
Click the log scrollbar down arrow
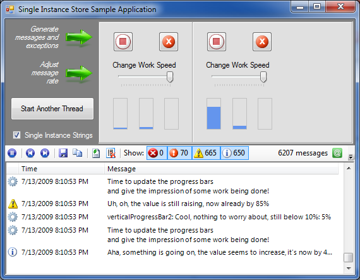[349, 268]
